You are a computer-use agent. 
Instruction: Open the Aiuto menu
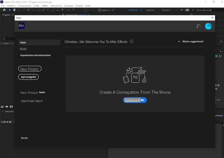(x=88, y=6)
